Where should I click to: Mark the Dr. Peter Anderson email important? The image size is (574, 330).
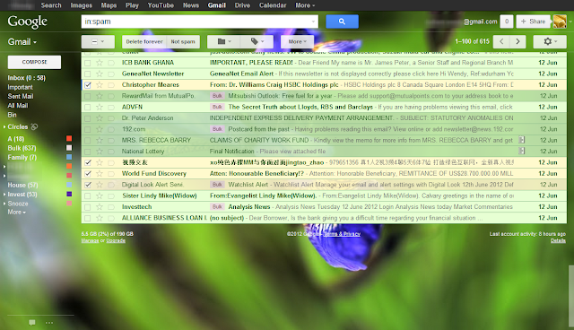(x=111, y=118)
